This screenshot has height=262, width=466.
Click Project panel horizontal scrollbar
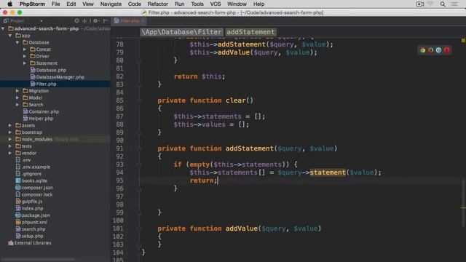(x=38, y=260)
